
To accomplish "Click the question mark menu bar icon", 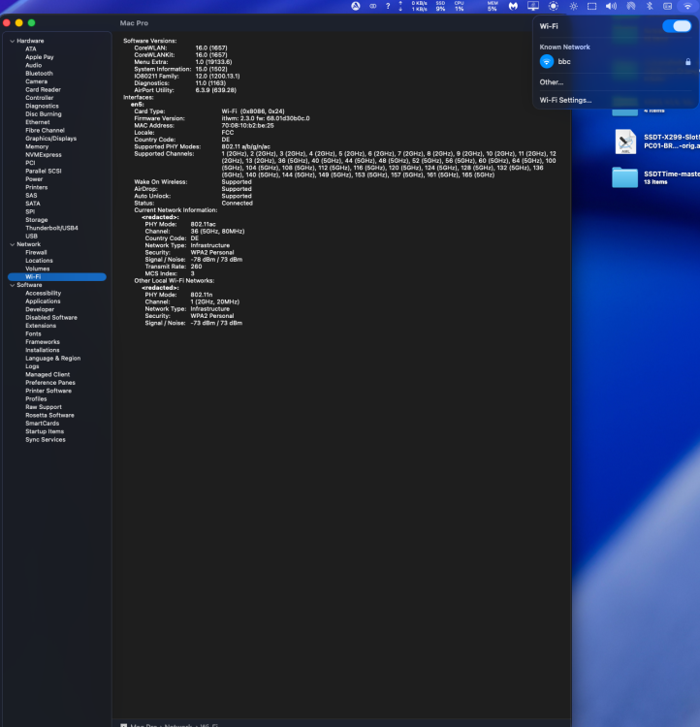I will (x=388, y=6).
